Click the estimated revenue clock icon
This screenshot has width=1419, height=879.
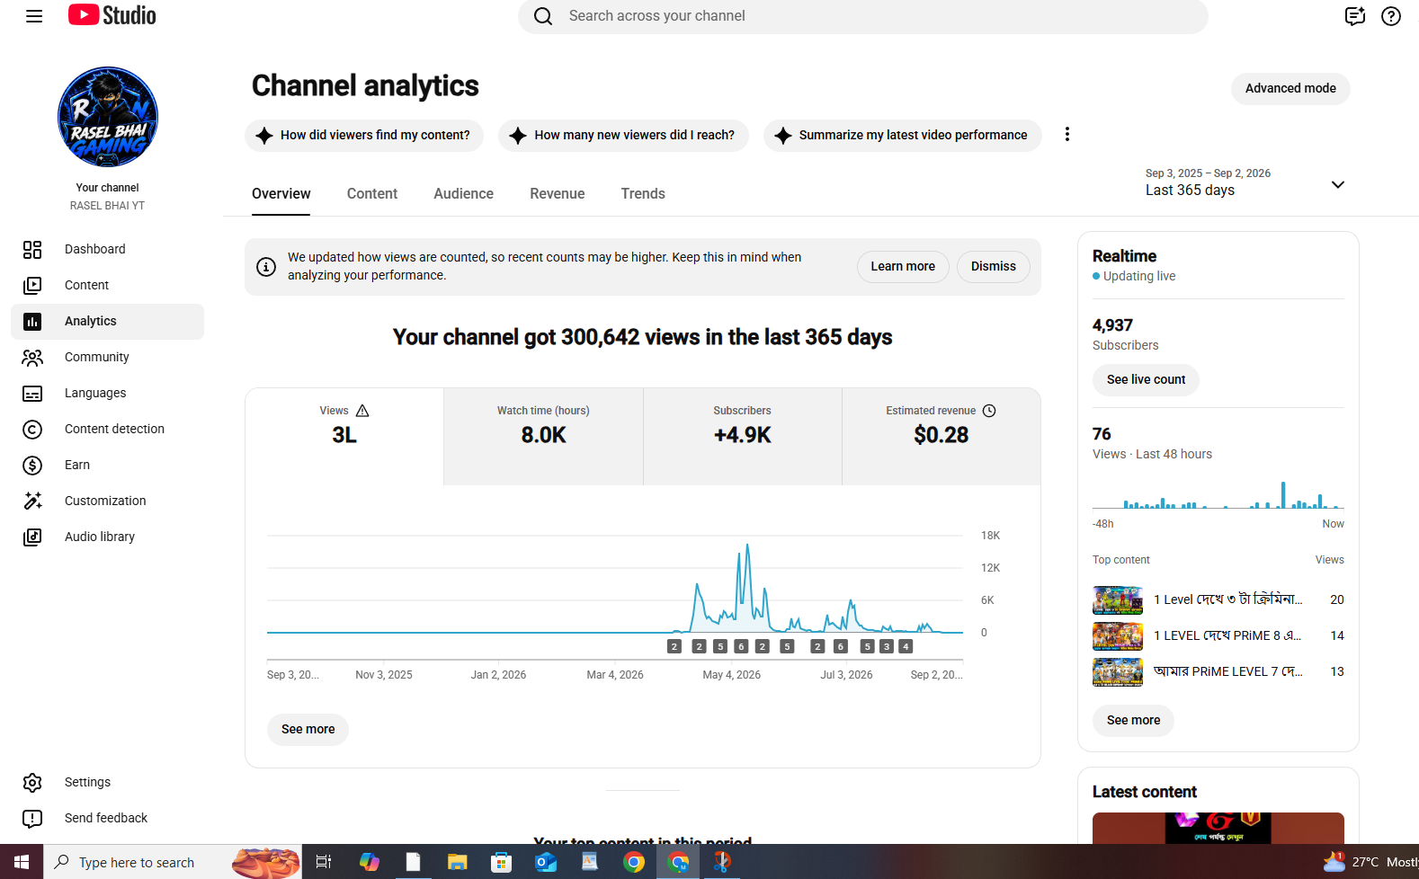coord(989,411)
